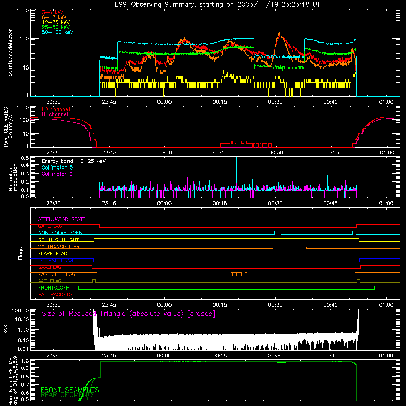Viewport: 406px width, 406px height.
Task: Click the SAA_FLAG label
Action: 50,267
